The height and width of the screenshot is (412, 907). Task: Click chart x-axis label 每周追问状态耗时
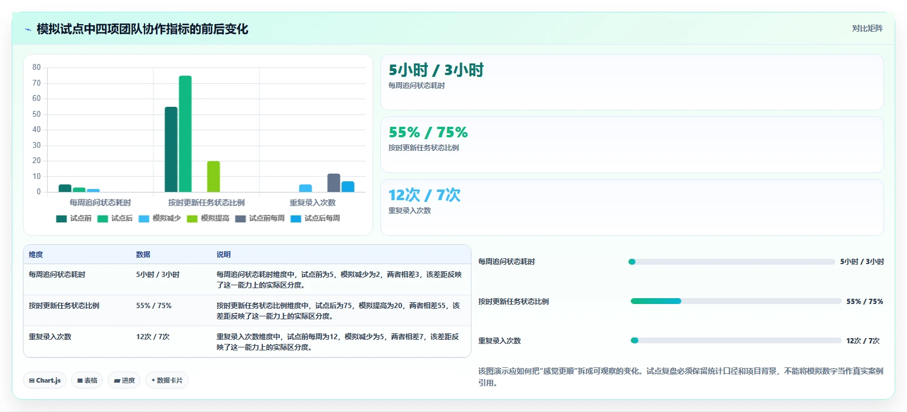coord(101,202)
